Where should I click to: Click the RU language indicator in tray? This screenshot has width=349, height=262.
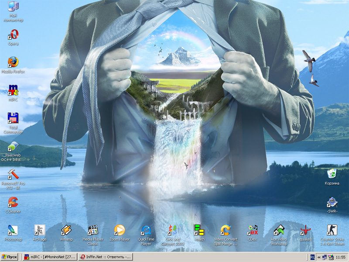(312, 257)
